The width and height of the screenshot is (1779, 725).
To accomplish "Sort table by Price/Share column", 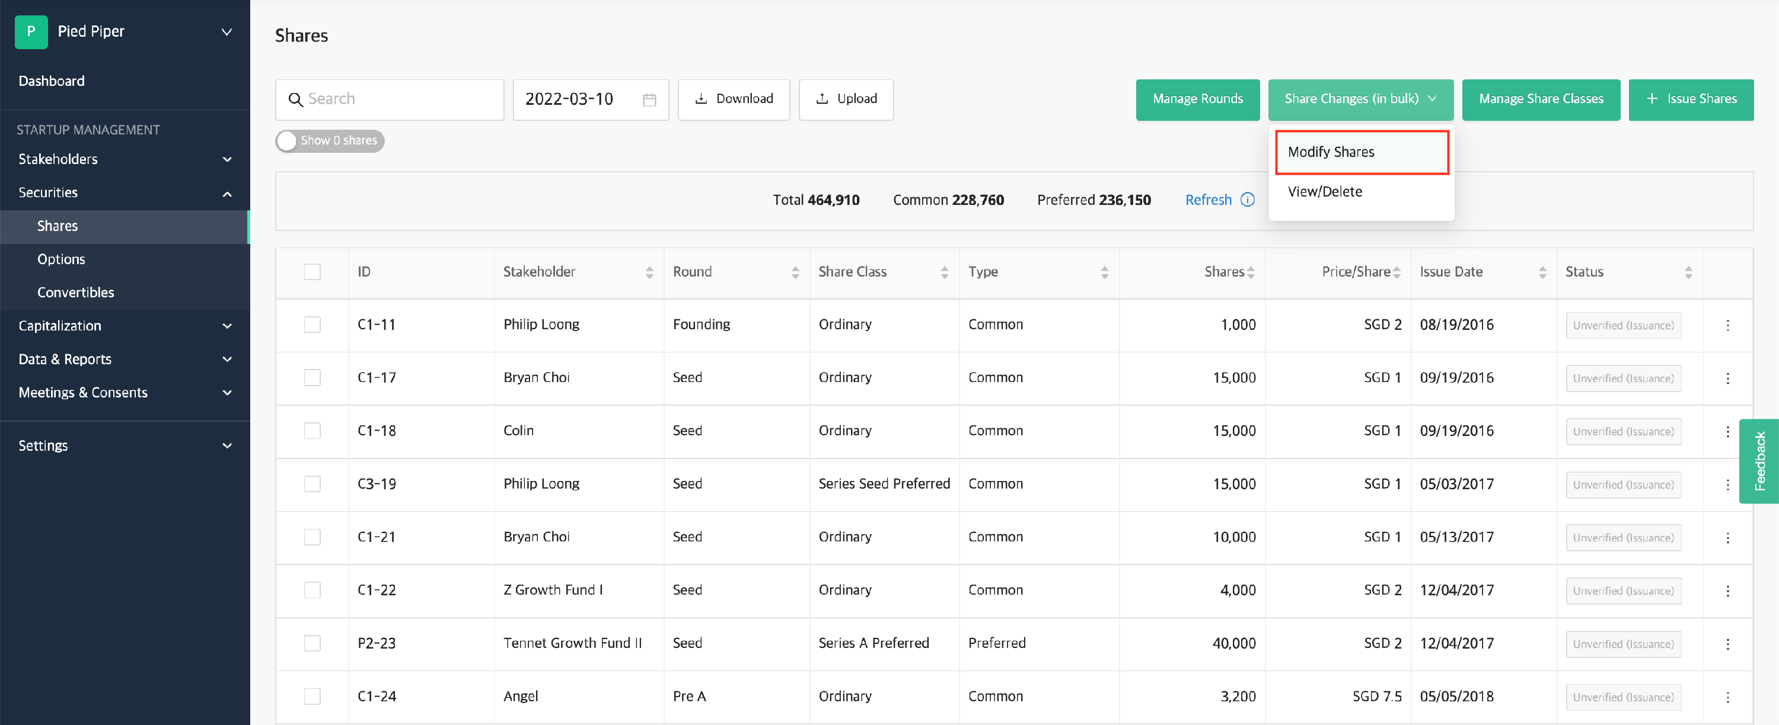I will pyautogui.click(x=1397, y=272).
